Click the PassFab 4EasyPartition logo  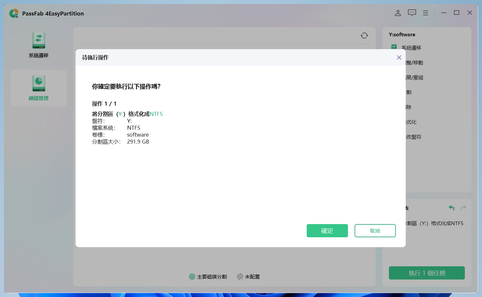pos(14,14)
